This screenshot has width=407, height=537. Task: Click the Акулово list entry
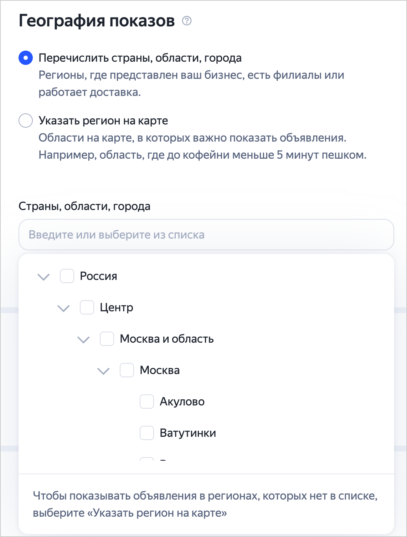coord(182,402)
